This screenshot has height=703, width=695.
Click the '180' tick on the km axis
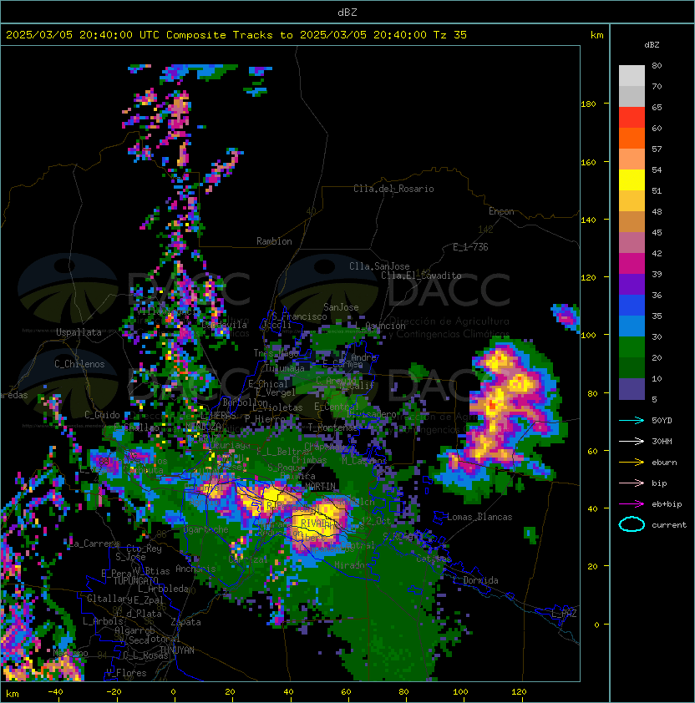click(x=588, y=104)
